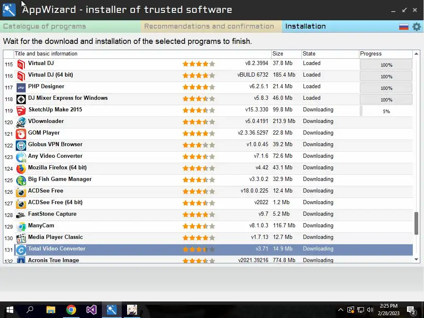Click Downloading state for FastStone Capture
Viewport: 424px width, 318px height.
click(x=318, y=214)
